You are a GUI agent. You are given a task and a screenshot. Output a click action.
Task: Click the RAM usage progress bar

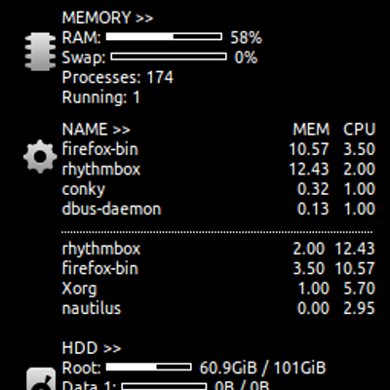pos(164,37)
